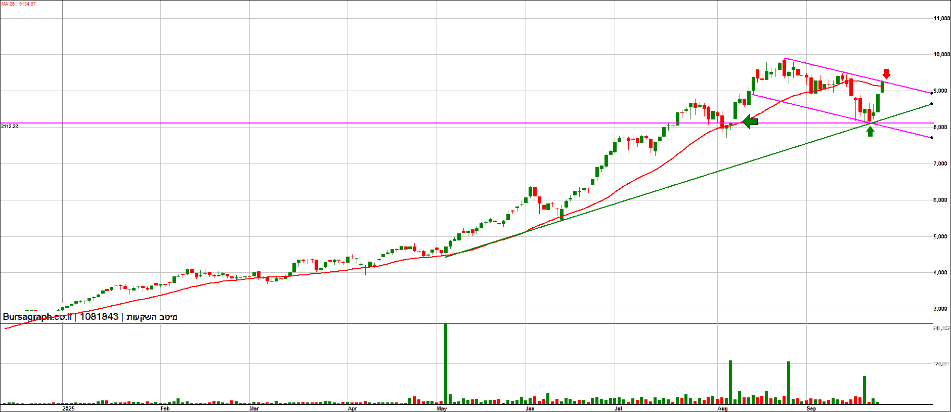Select the "Aug" date axis label
Viewport: 951px width, 412px height.
pyautogui.click(x=723, y=408)
